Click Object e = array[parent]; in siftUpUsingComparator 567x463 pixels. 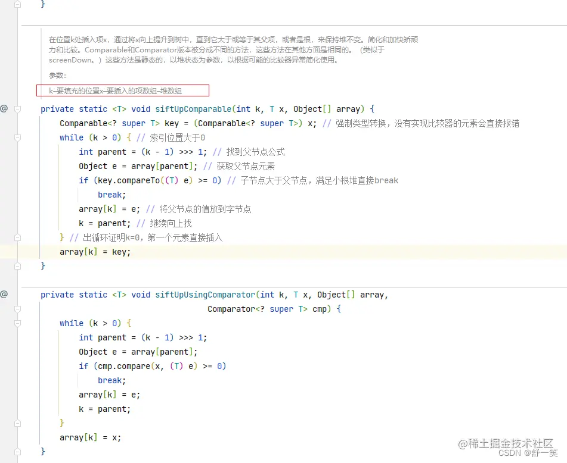(138, 352)
